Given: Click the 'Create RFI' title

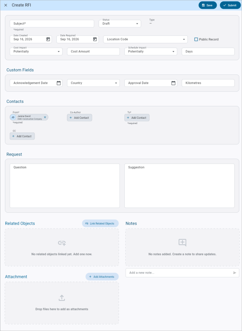Looking at the screenshot, I should click(21, 5).
